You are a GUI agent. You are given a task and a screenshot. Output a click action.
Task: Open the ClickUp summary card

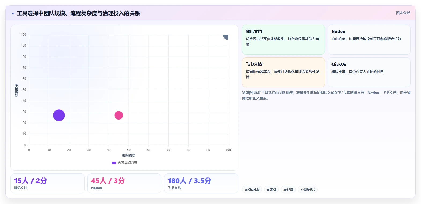(369, 72)
